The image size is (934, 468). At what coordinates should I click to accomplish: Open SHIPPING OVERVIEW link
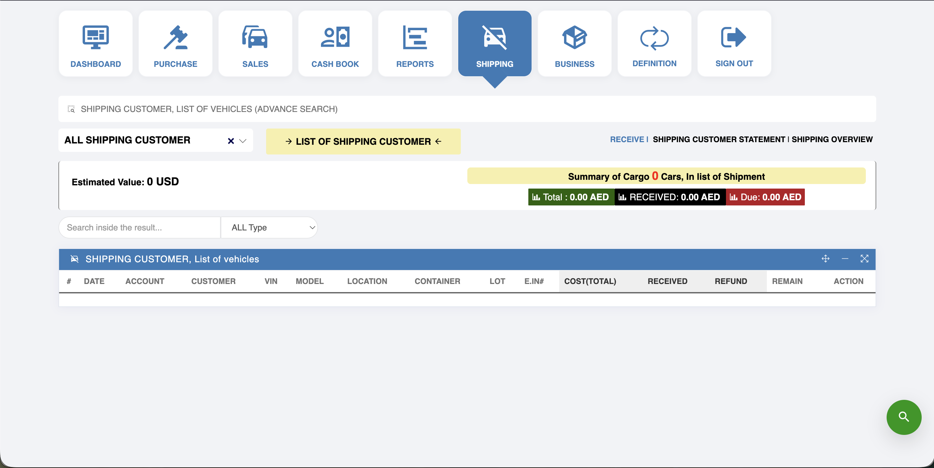(x=832, y=140)
